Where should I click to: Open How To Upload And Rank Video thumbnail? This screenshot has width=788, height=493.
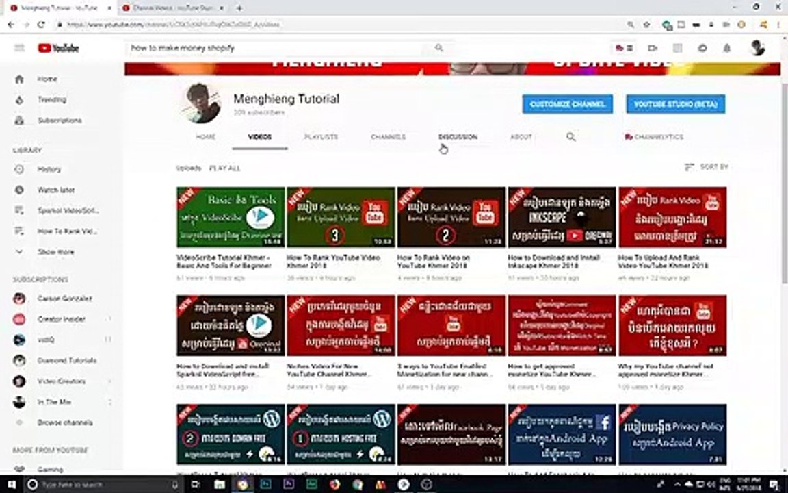click(672, 217)
